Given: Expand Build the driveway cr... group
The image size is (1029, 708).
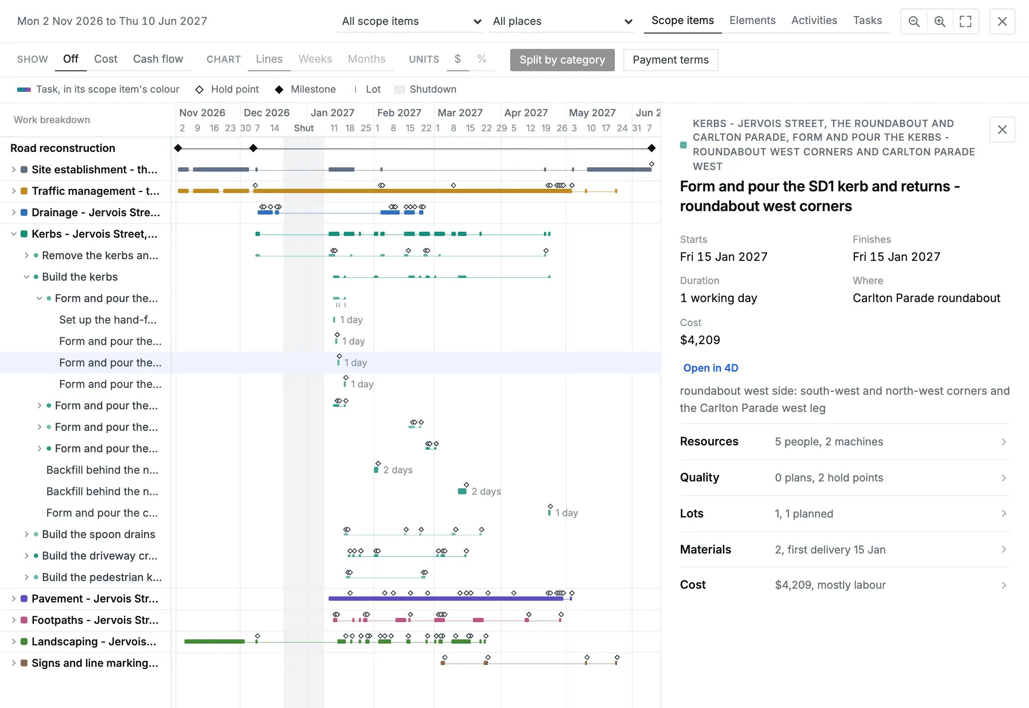Looking at the screenshot, I should pos(26,556).
